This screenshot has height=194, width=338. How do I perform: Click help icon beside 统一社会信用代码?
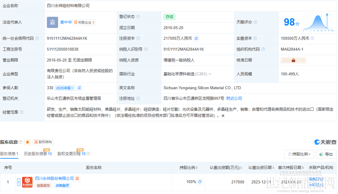click(37, 38)
